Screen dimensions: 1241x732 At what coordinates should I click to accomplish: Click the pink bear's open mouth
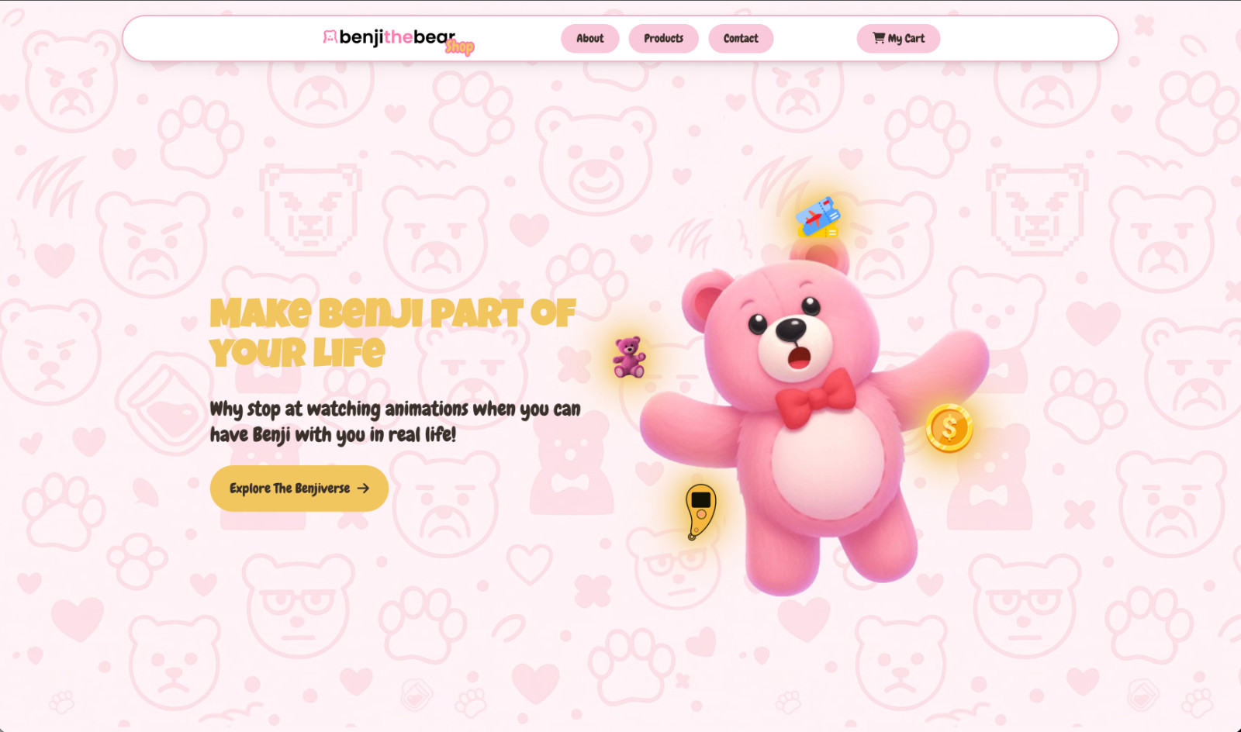click(x=800, y=357)
